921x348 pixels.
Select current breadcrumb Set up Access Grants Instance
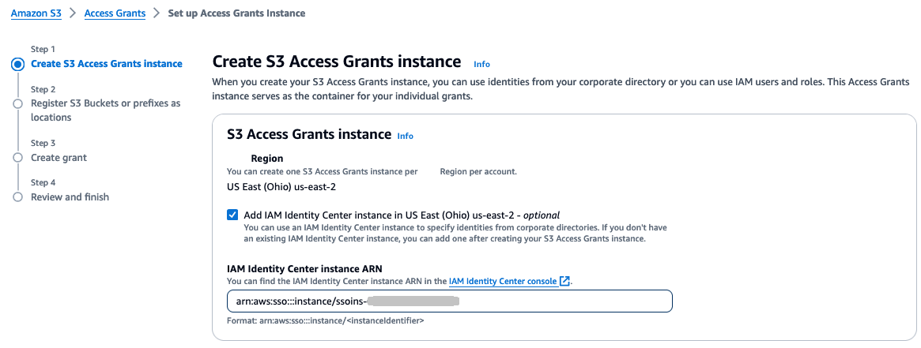[236, 13]
